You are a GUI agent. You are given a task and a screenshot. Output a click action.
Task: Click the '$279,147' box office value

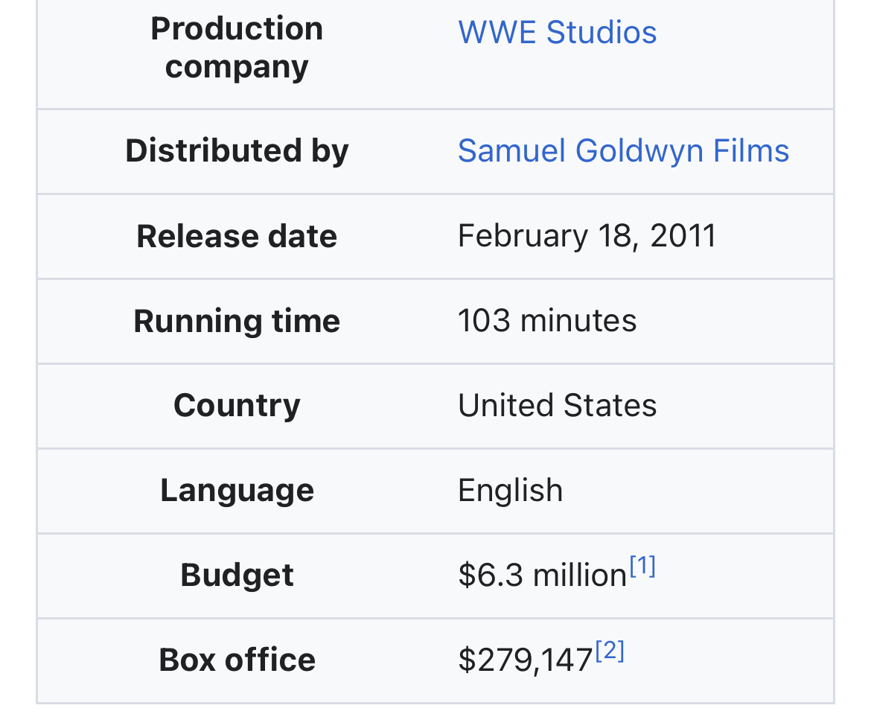(525, 660)
